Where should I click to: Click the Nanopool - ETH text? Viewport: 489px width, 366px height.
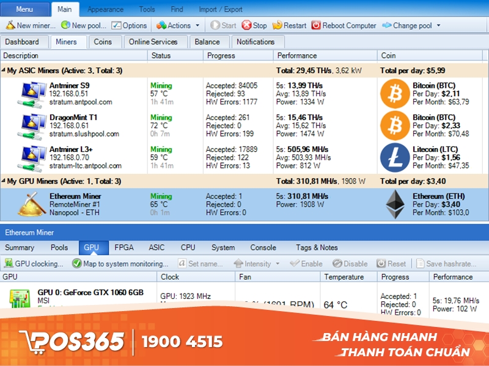click(74, 212)
